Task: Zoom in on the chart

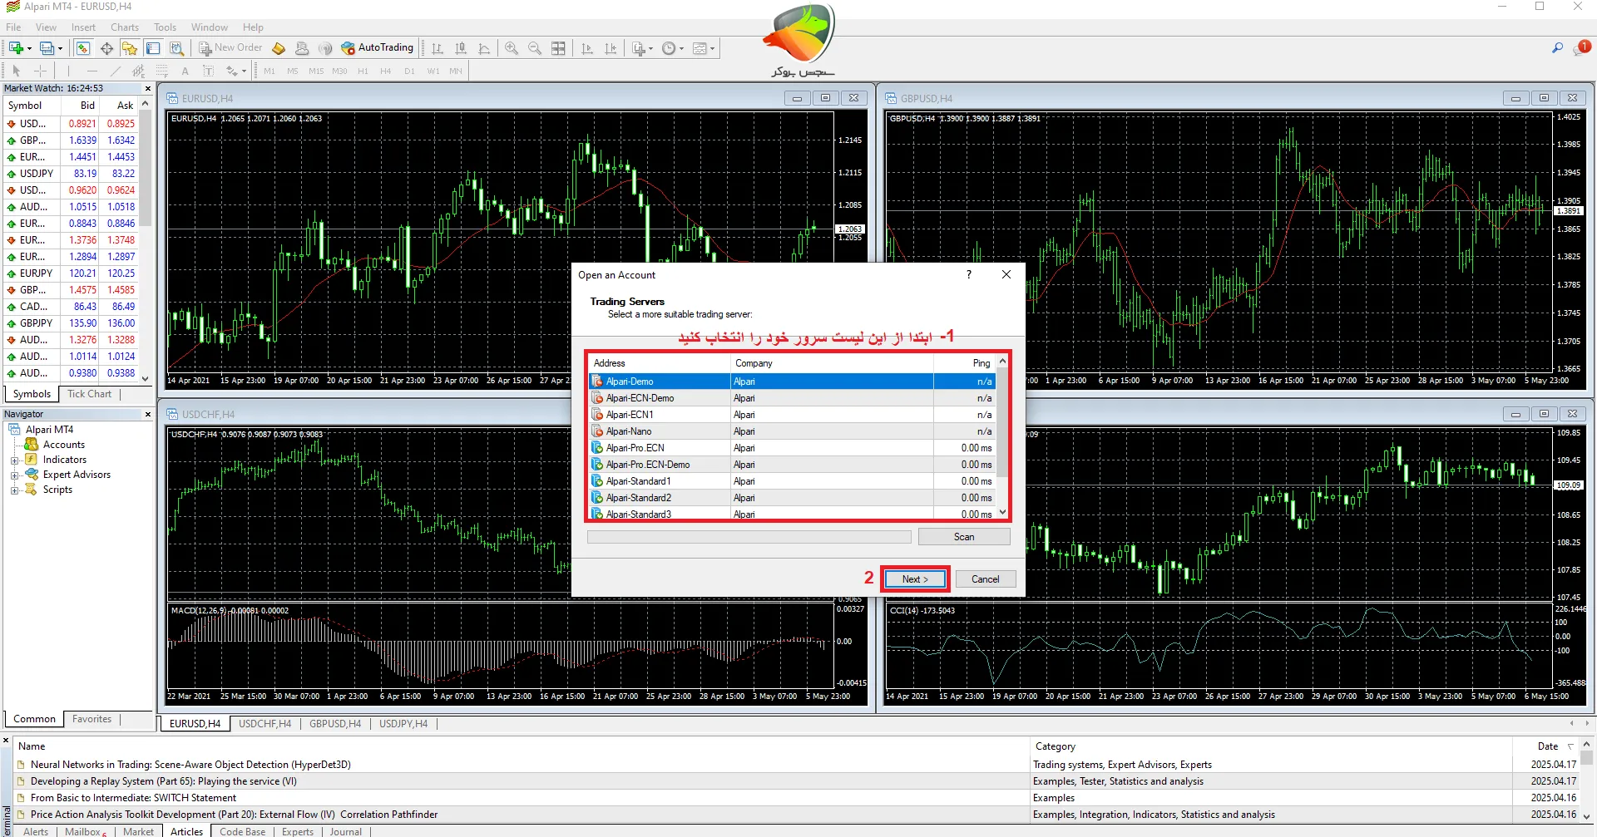Action: tap(512, 48)
